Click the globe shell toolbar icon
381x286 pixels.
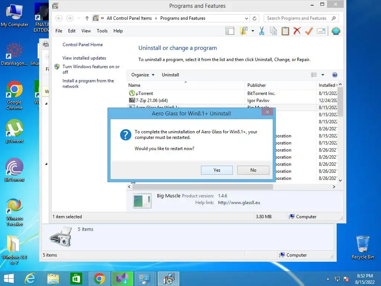pos(336,31)
